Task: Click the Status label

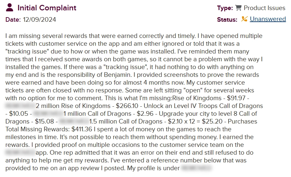Action: point(227,19)
